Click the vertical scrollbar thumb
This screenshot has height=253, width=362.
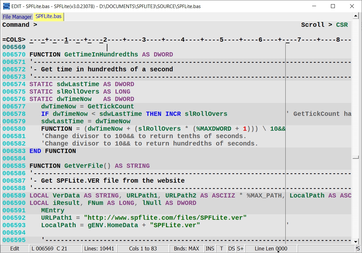356,157
